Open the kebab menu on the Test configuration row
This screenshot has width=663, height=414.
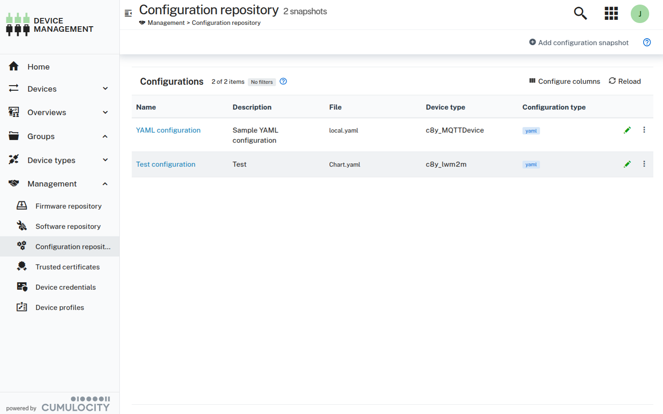coord(644,164)
